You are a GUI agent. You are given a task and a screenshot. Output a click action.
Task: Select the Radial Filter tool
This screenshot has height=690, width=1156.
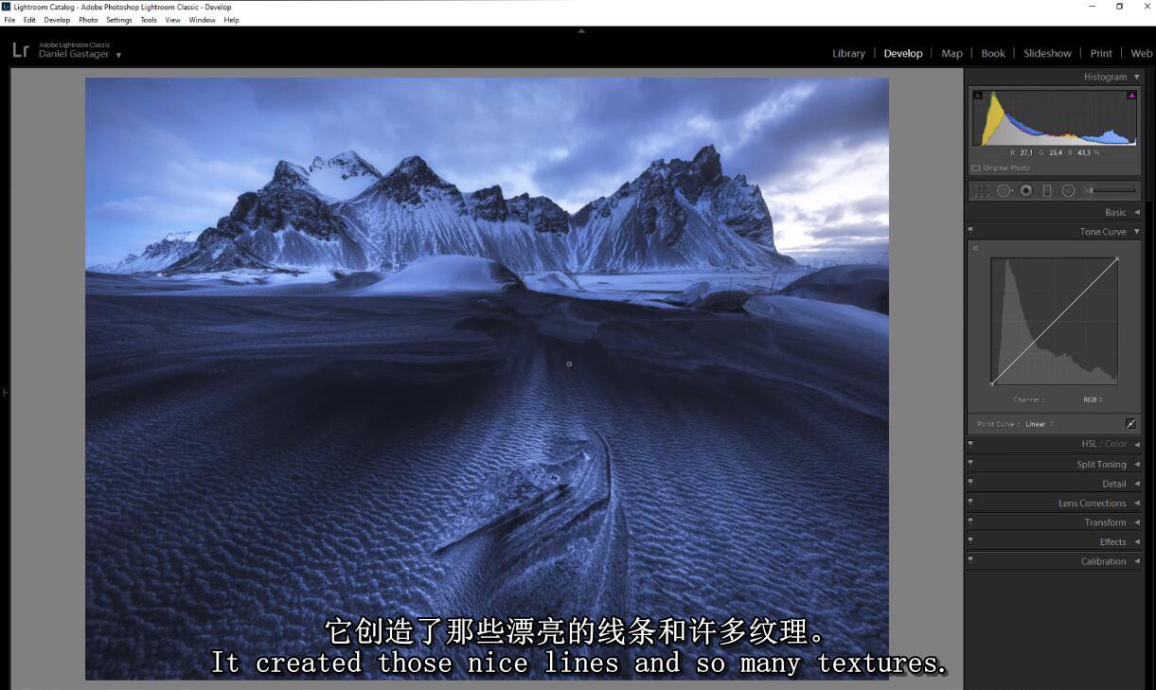(x=1068, y=190)
